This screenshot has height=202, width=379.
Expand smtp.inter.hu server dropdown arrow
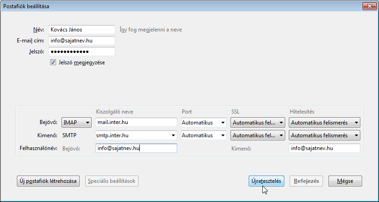[x=173, y=135]
